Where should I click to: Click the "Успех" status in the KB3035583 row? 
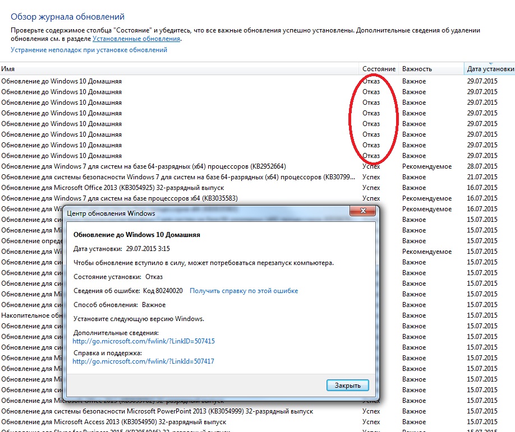(371, 198)
